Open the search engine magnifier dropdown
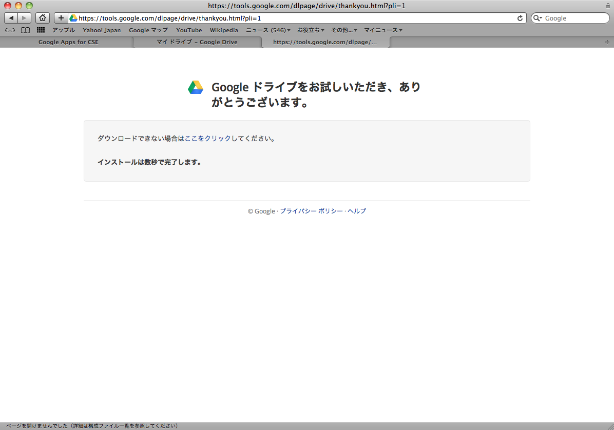This screenshot has height=430, width=614. (x=538, y=18)
